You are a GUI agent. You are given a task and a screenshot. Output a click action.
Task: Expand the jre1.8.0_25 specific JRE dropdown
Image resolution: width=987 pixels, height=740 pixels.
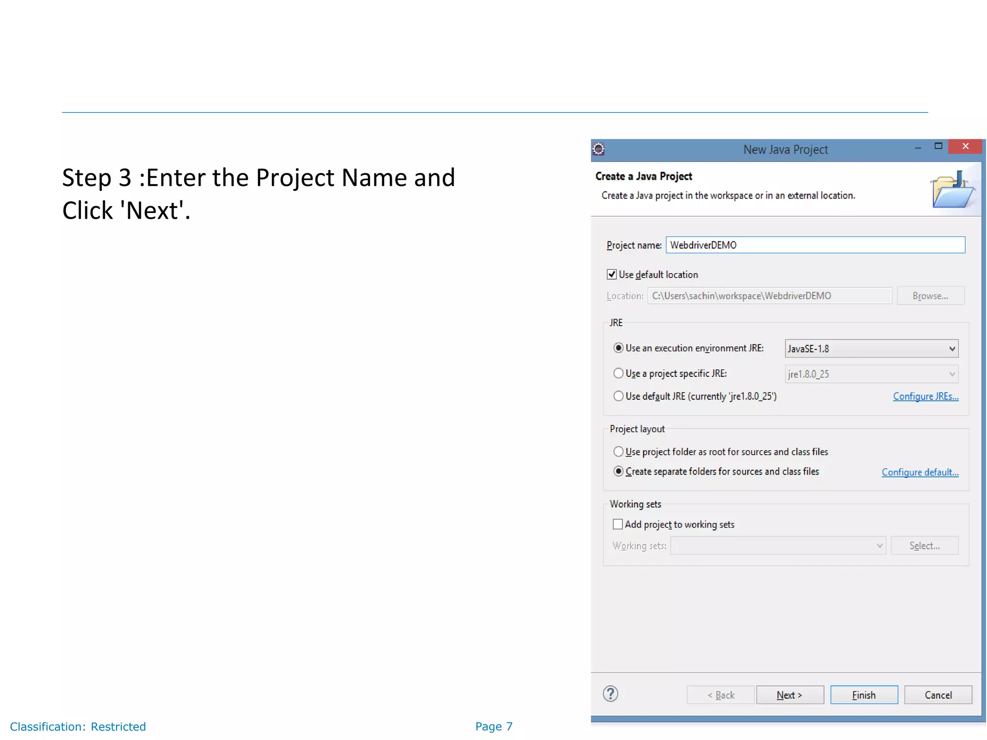[x=871, y=374]
